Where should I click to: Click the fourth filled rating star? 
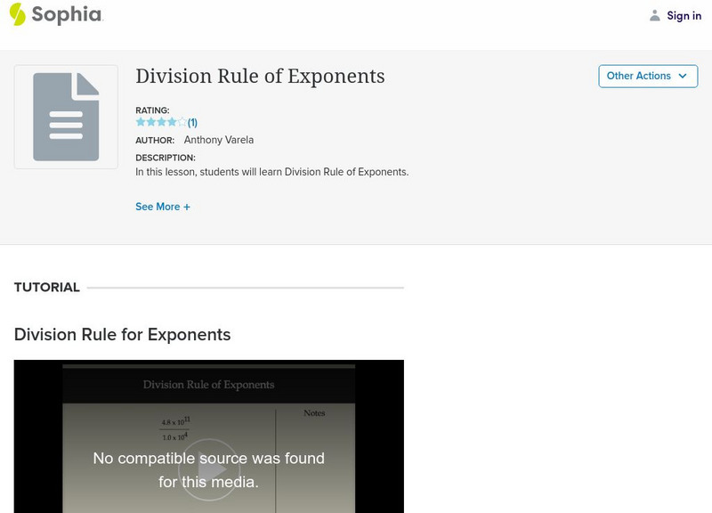point(172,121)
